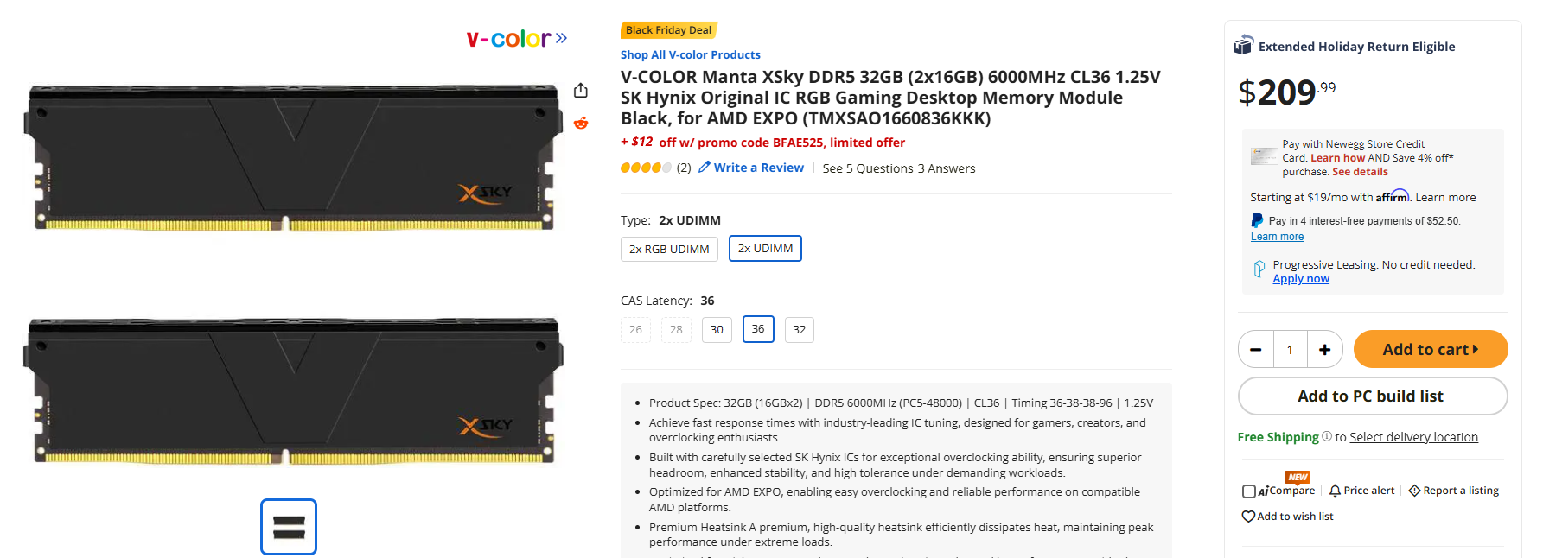This screenshot has width=1543, height=558.
Task: Click the V-color brand logo
Action: point(516,39)
